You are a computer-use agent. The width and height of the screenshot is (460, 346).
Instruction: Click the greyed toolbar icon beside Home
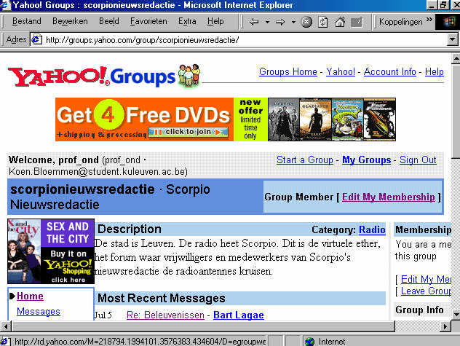coord(357,22)
